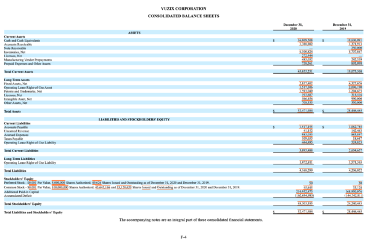Select the 2020 Additional Paid-in Capital amount
Screen dimensions: 370x245
tap(305, 192)
